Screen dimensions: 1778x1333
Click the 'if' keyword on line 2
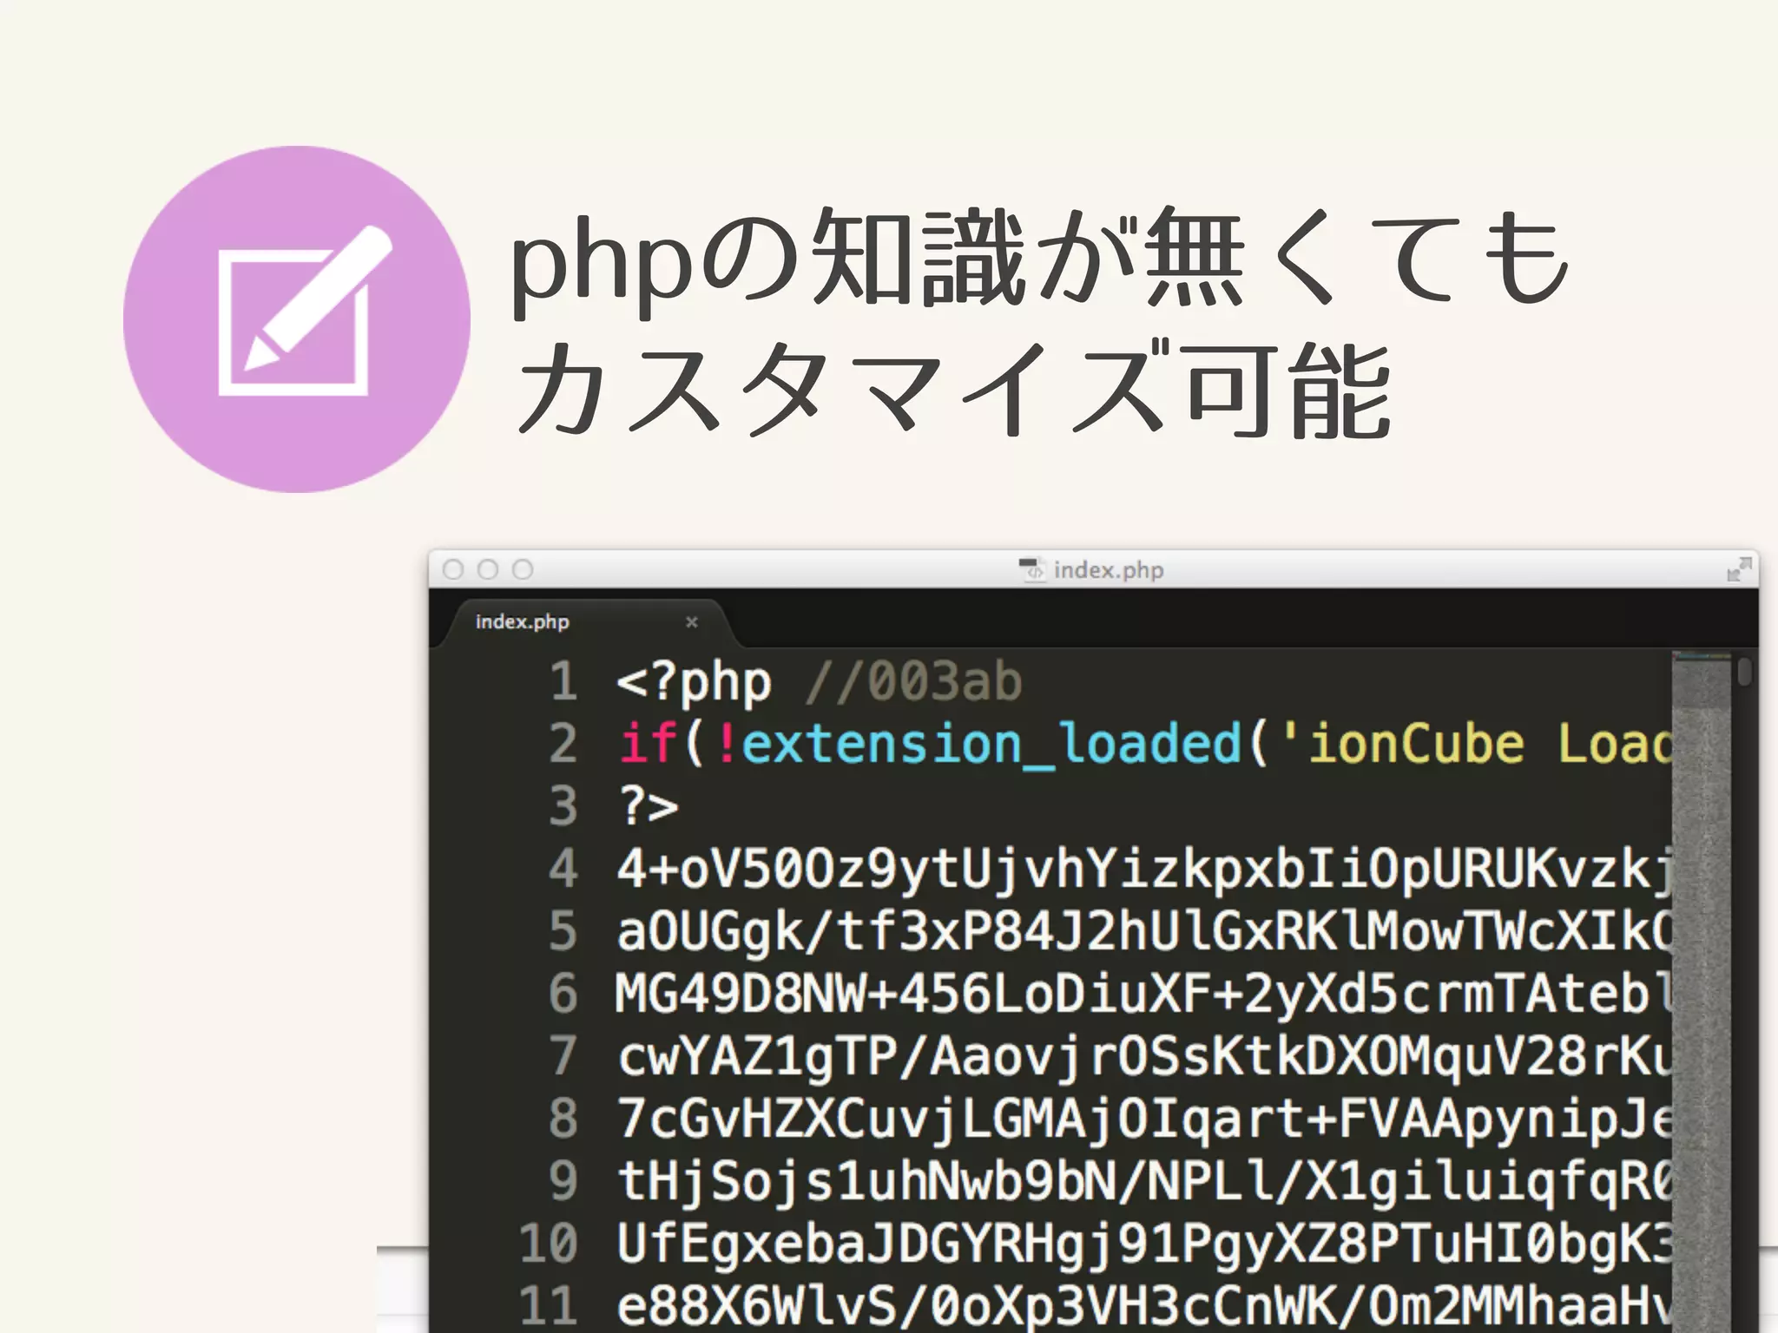point(647,744)
